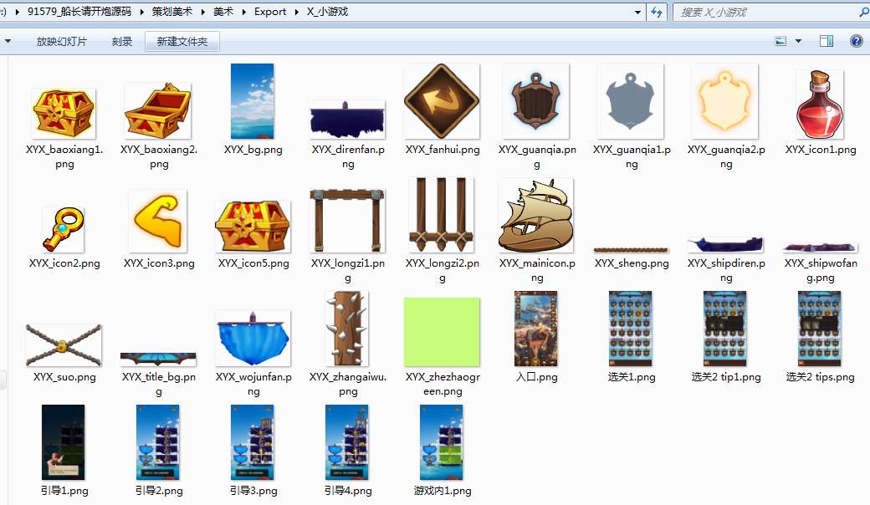
Task: Click the Export folder in address breadcrumb
Action: pyautogui.click(x=270, y=12)
